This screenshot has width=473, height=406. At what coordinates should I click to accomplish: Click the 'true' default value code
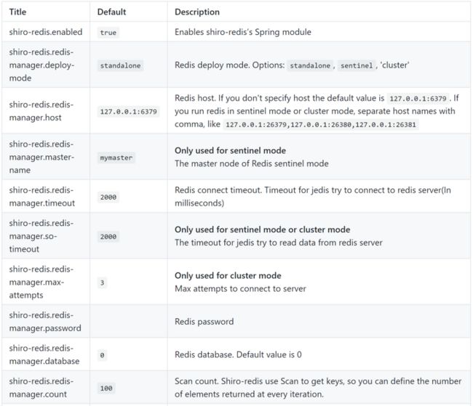click(108, 32)
